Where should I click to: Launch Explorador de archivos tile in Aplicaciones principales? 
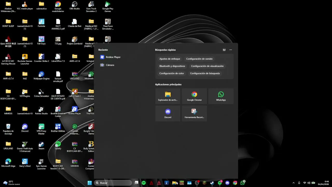point(168,96)
